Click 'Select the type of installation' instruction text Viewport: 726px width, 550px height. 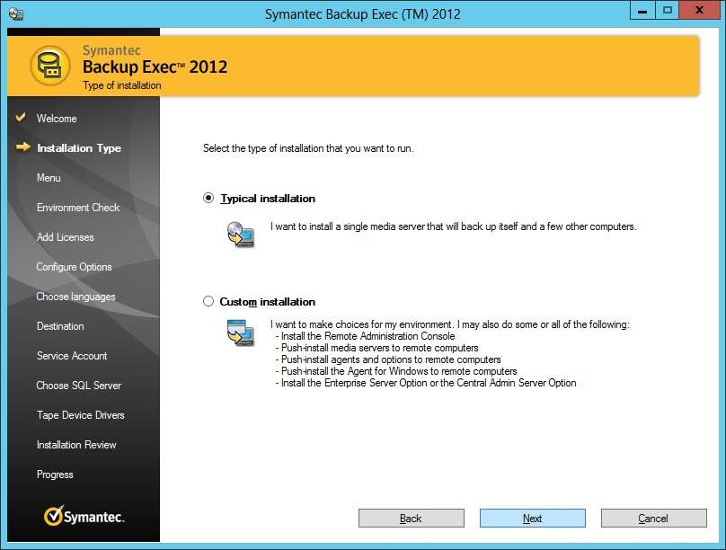[308, 148]
